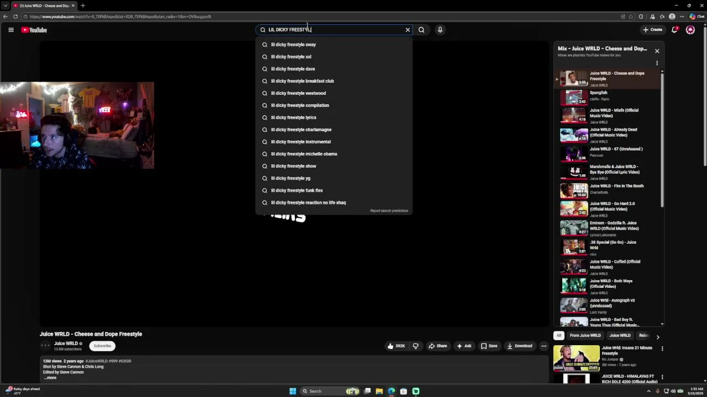Viewport: 707px width, 397px height.
Task: Play Marshmello Bye Bye lyric video
Action: 608,172
